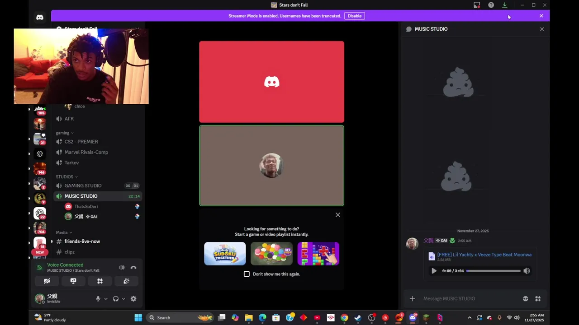
Task: Open the Windows Start menu
Action: (x=138, y=318)
